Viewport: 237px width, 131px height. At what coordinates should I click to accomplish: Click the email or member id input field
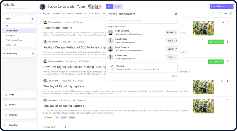pos(143,21)
